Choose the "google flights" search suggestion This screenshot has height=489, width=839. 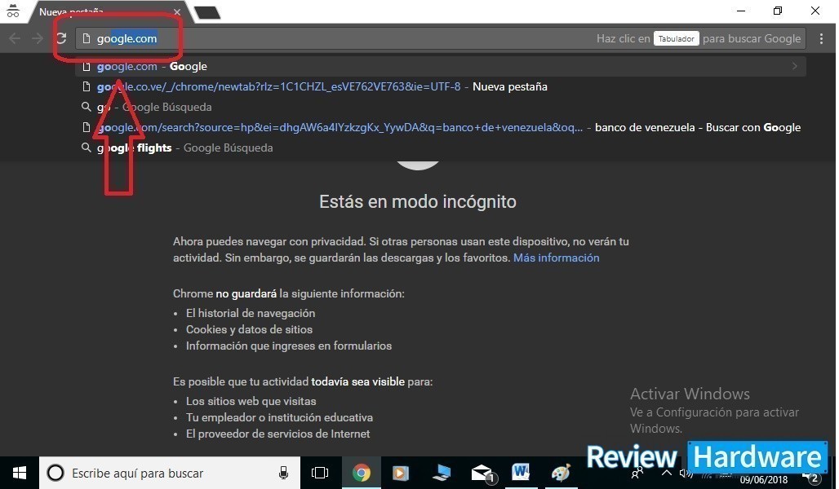click(441, 148)
